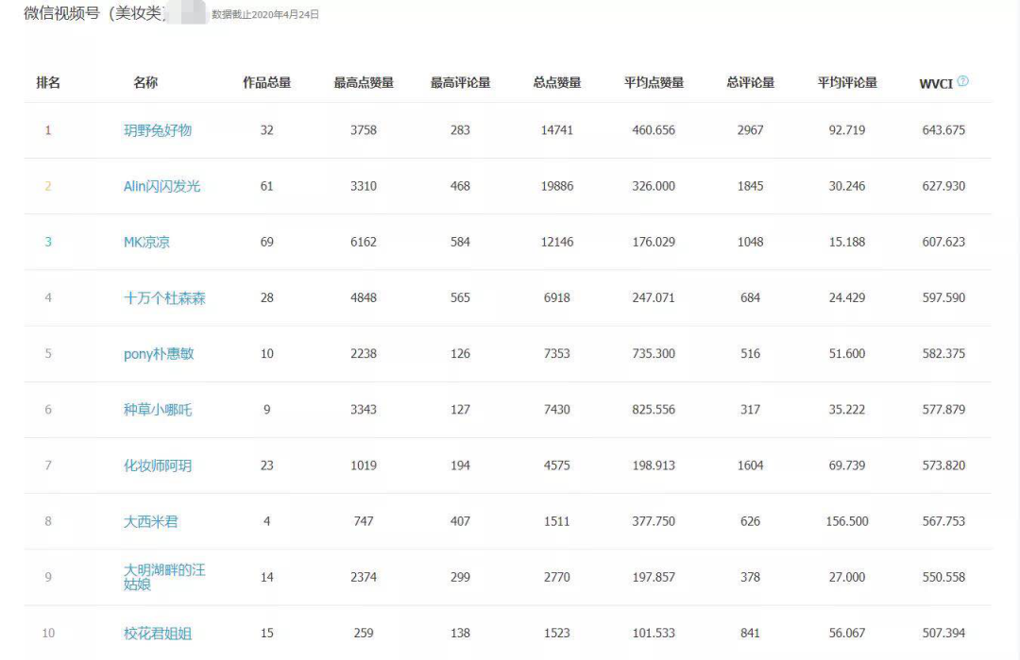The image size is (1020, 660).
Task: Click total likes value 12146
Action: [x=557, y=242]
